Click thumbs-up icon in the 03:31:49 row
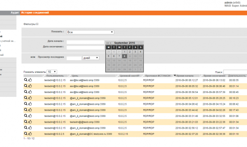The image size is (247, 147). (30, 116)
